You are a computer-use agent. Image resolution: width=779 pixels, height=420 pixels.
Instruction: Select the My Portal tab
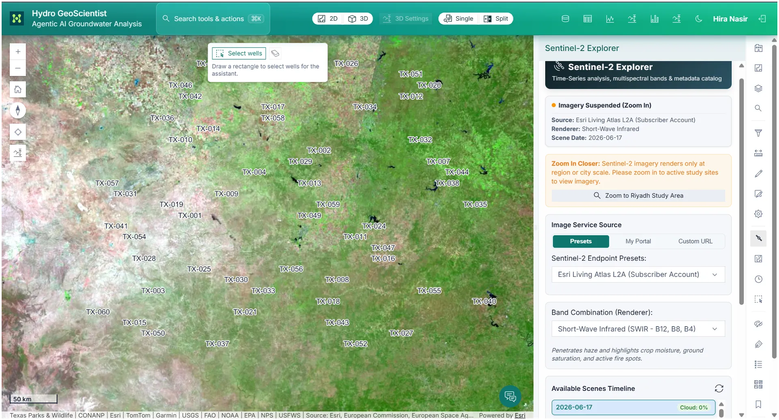coord(638,241)
